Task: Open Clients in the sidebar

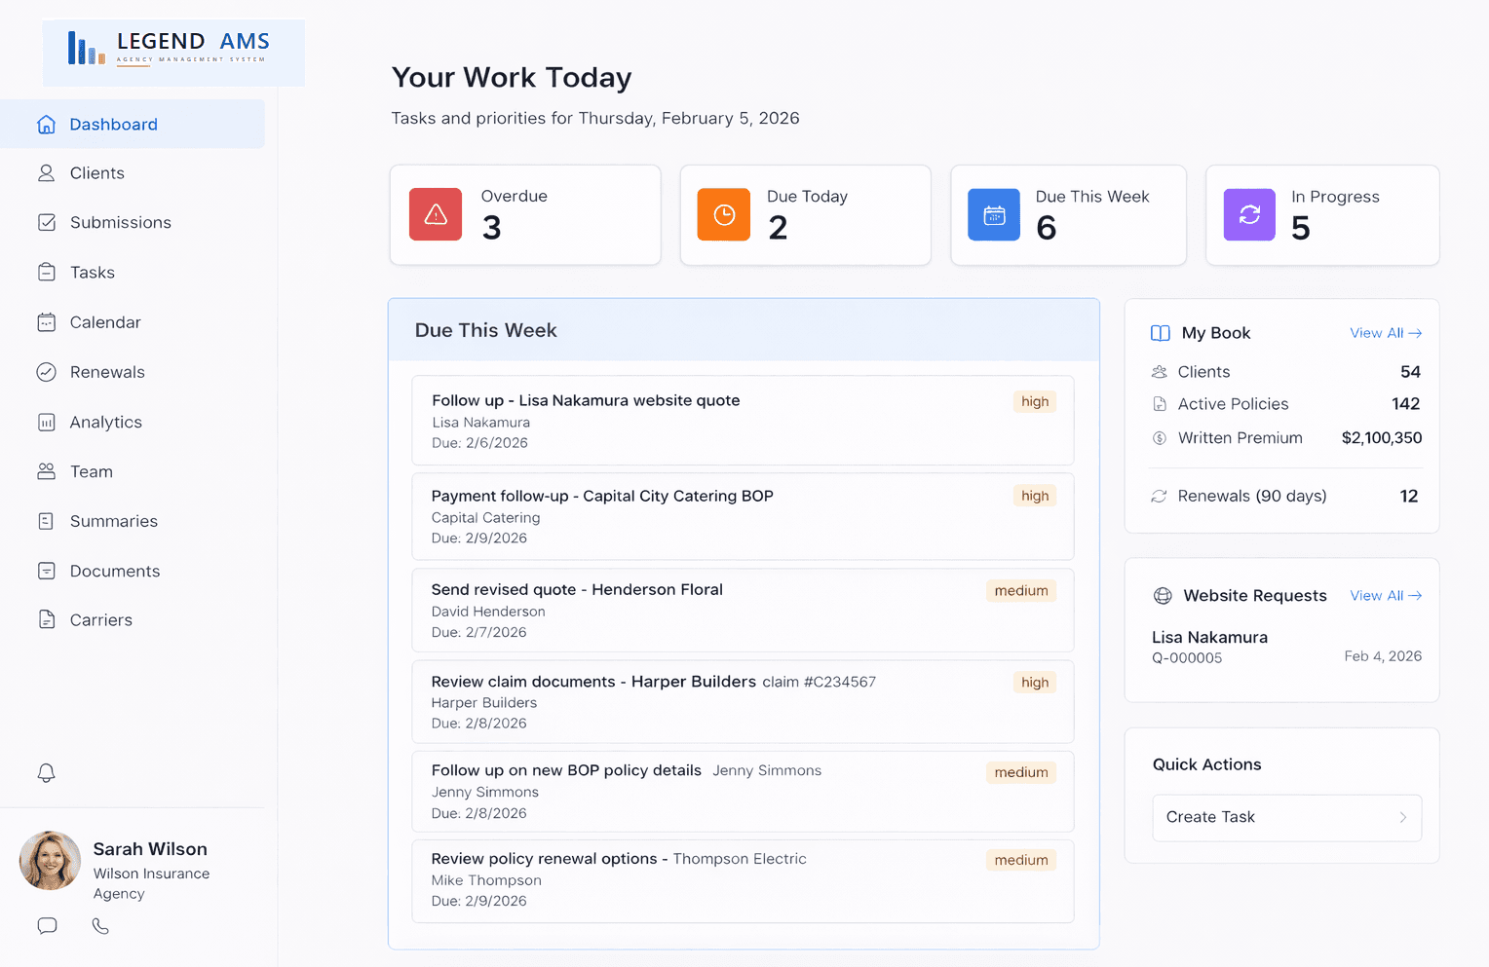Action: coord(97,173)
